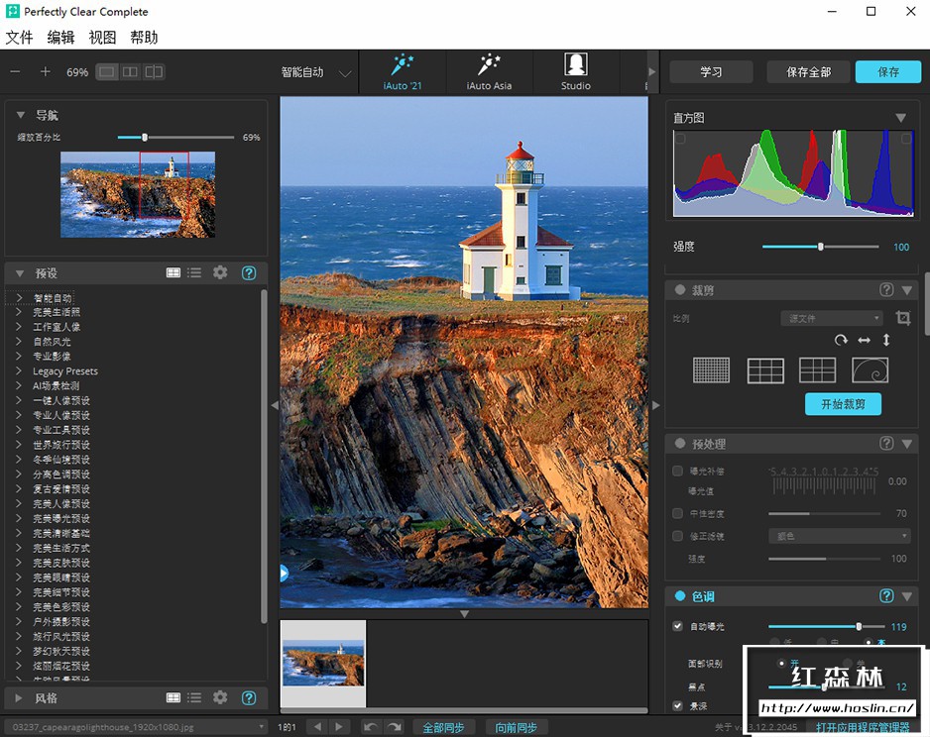Adjust the 强度 strength slider under histogram

coord(820,247)
